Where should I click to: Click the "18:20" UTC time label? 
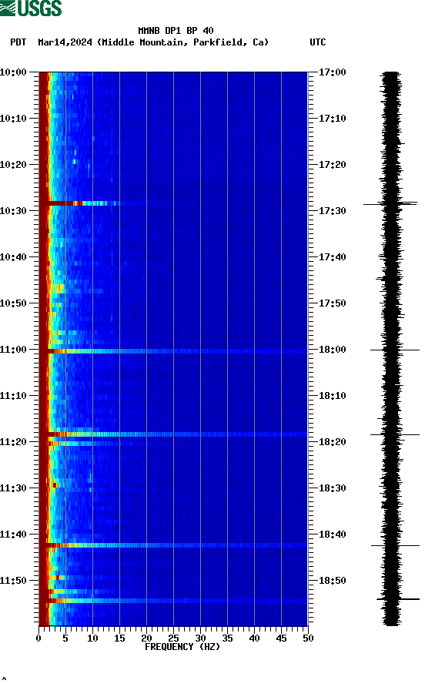click(332, 441)
